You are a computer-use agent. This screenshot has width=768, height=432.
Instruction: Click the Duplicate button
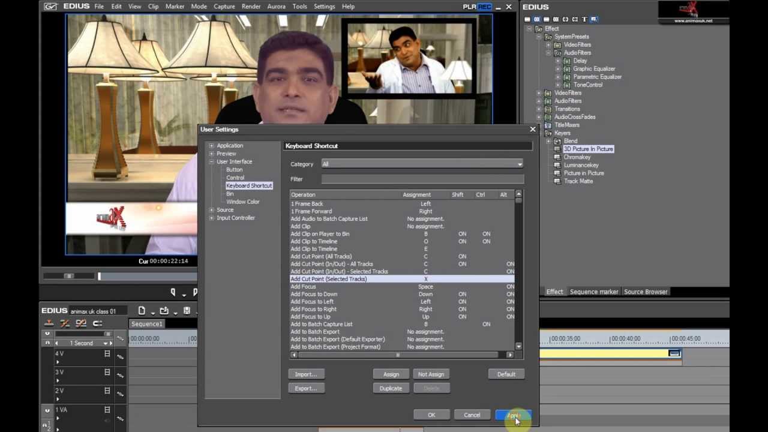click(391, 388)
